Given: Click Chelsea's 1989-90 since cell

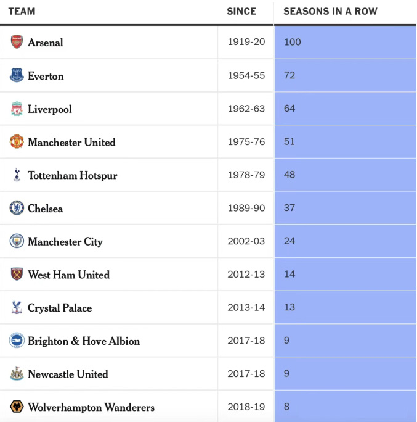Looking at the screenshot, I should (246, 208).
